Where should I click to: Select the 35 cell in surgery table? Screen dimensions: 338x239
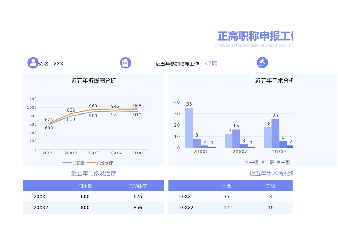(x=226, y=197)
